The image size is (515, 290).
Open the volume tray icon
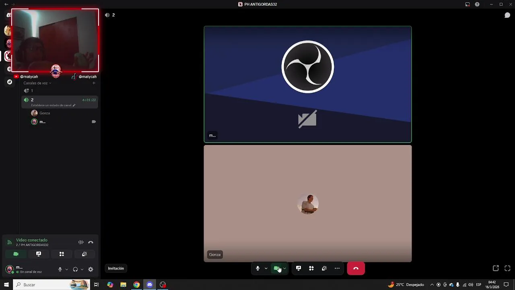tap(471, 285)
